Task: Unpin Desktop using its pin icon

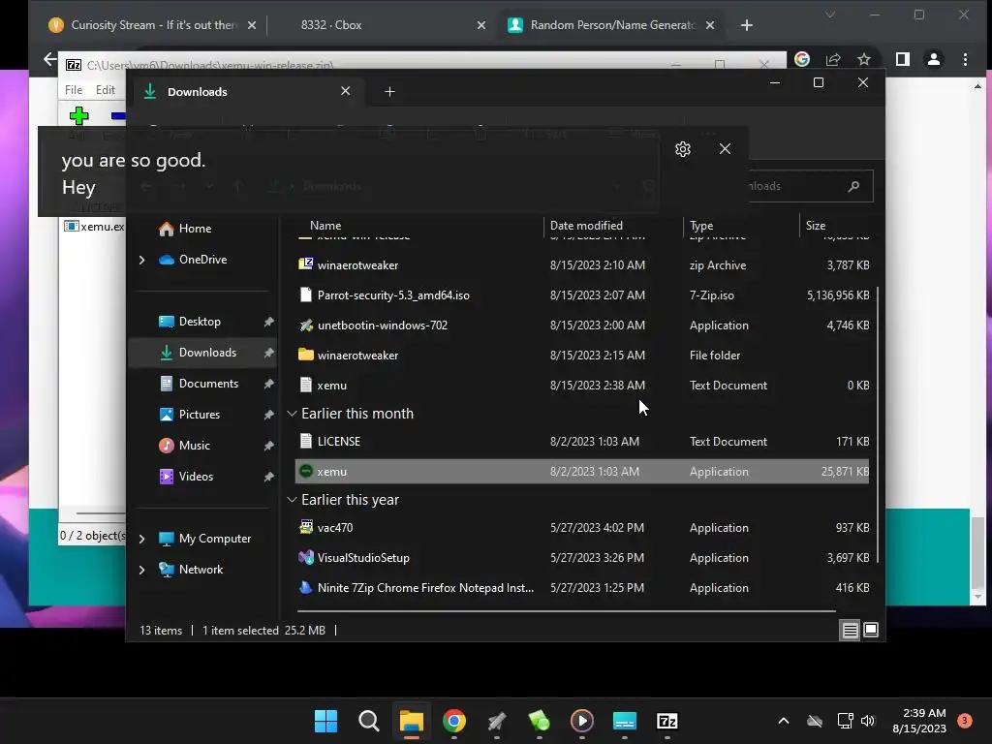Action: (x=268, y=322)
